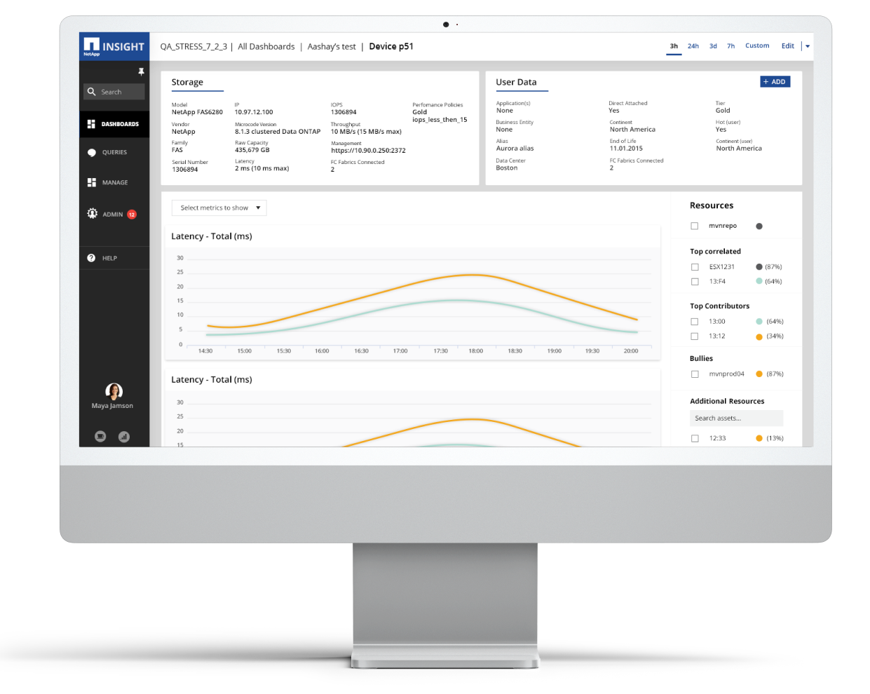
Task: Click the Manage icon in the sidebar
Action: tap(91, 182)
